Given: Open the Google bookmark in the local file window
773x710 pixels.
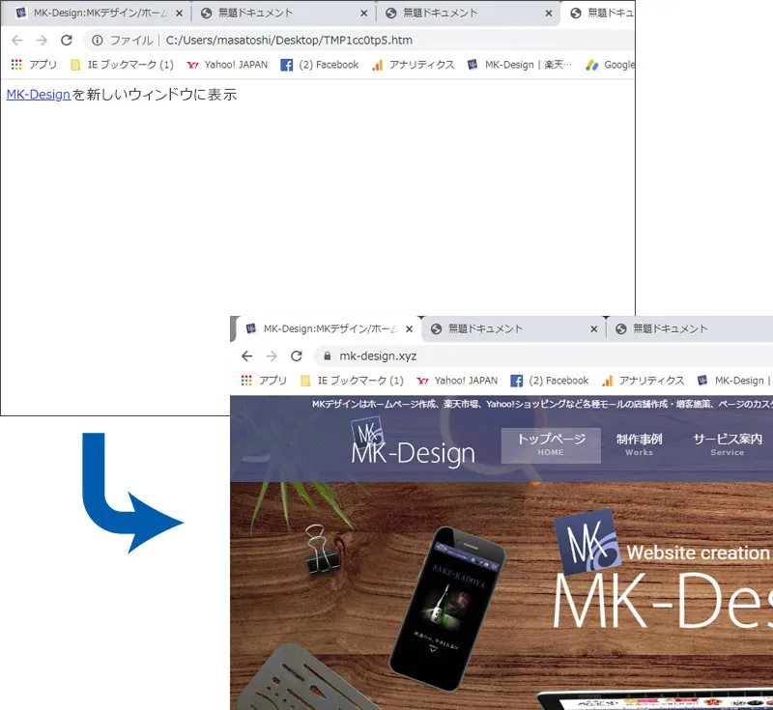Looking at the screenshot, I should click(612, 65).
